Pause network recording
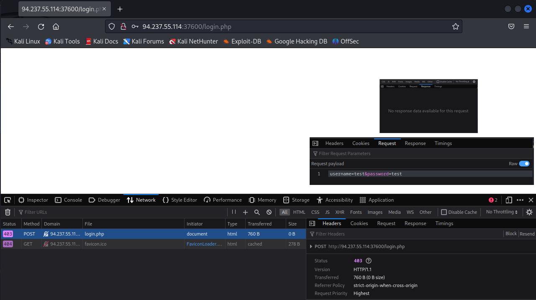The height and width of the screenshot is (300, 536). [x=234, y=212]
